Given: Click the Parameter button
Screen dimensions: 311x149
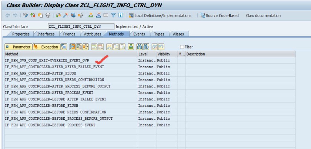Looking at the screenshot, I should click(19, 47).
